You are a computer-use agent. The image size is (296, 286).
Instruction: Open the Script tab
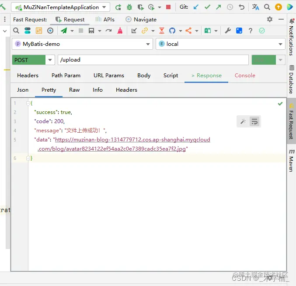(x=171, y=76)
